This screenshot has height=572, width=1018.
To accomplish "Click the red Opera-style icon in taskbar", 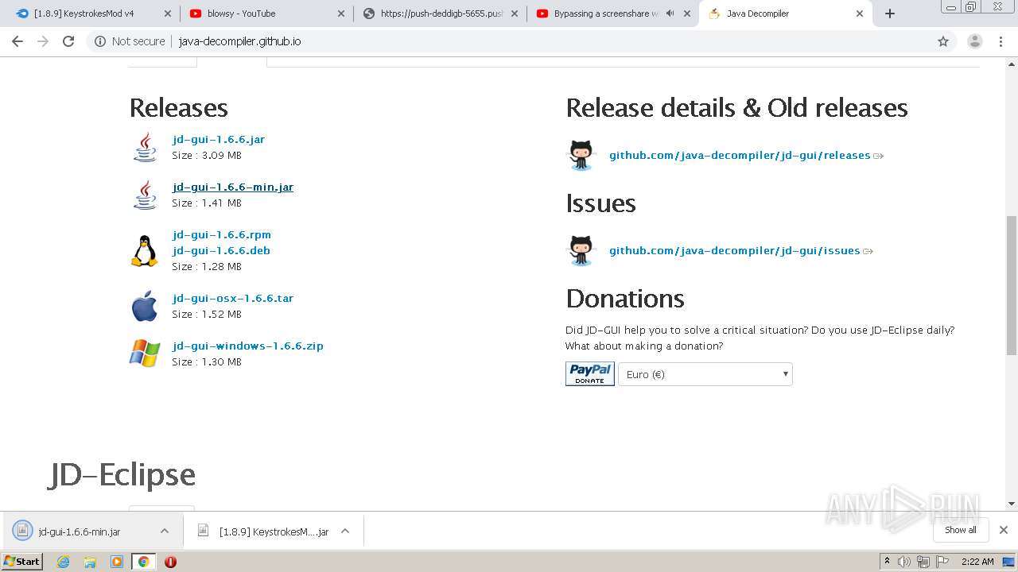I will [x=170, y=562].
